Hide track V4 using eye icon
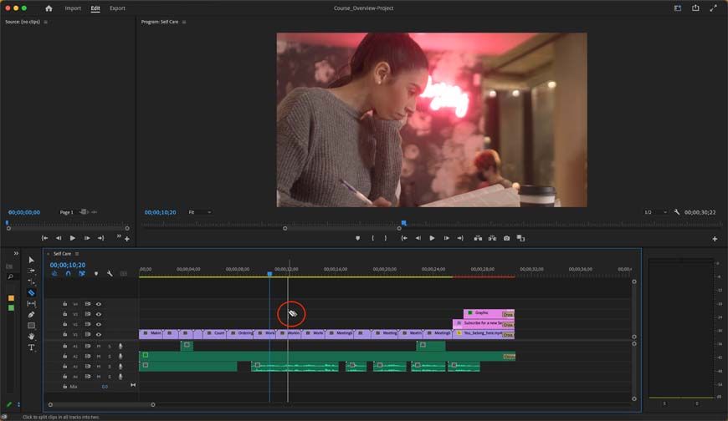The width and height of the screenshot is (728, 421). coord(99,304)
